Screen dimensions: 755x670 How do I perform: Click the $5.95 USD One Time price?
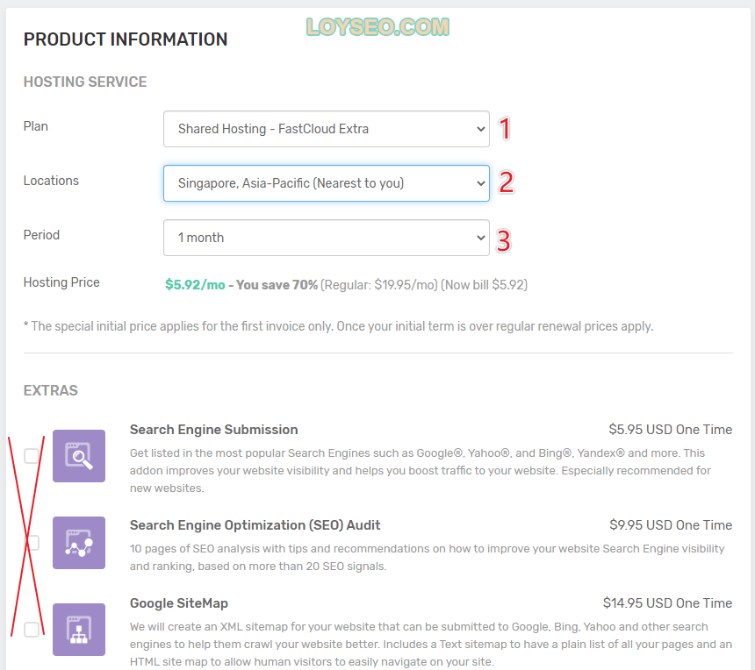pos(670,430)
